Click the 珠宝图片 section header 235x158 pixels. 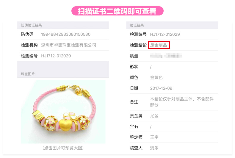click(x=28, y=74)
